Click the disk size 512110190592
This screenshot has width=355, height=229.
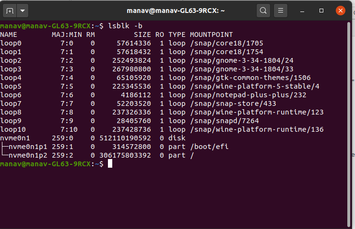[x=125, y=138]
